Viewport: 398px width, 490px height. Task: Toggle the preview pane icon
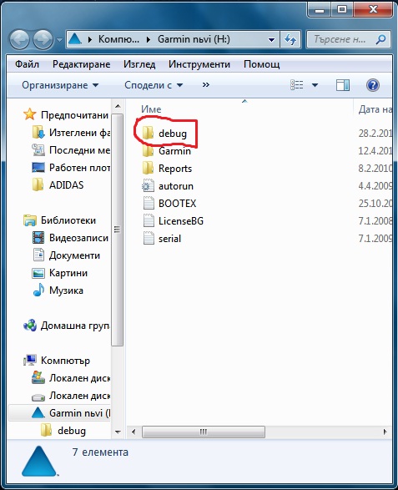click(x=343, y=85)
